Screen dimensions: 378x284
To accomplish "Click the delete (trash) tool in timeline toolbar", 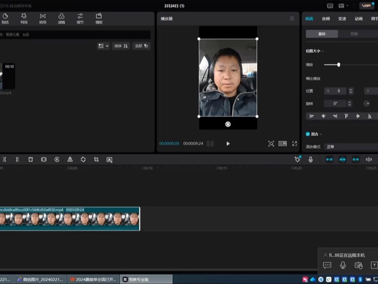I will tap(31, 160).
